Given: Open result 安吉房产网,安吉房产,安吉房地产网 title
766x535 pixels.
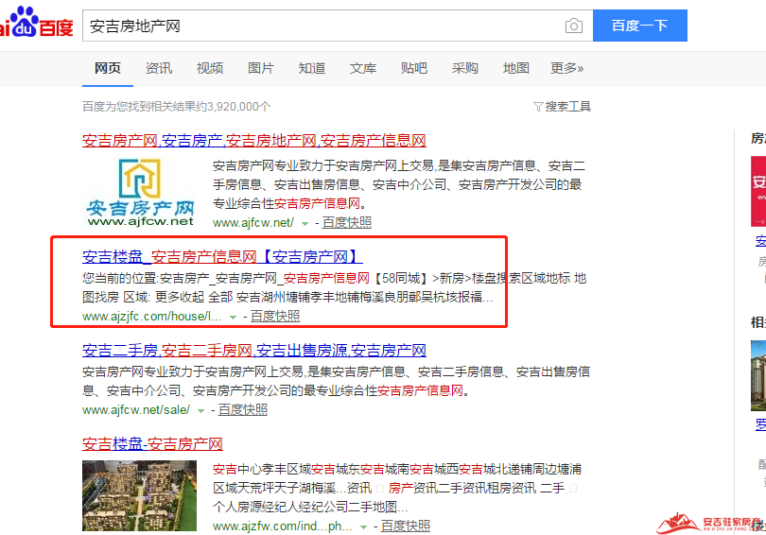Looking at the screenshot, I should [x=254, y=141].
